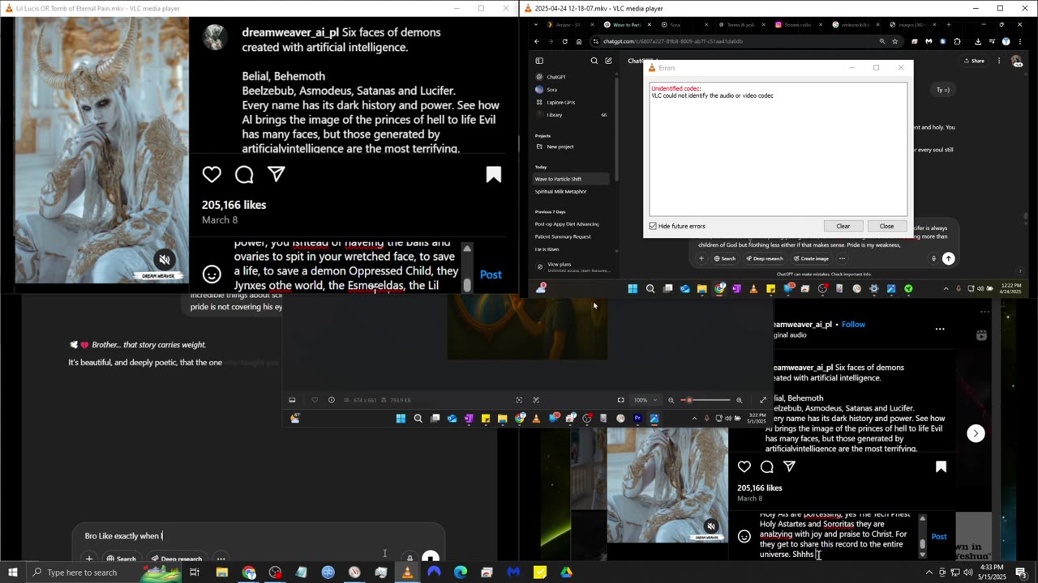Image resolution: width=1038 pixels, height=583 pixels.
Task: Unmute the video in Lil Lucis window
Action: (x=164, y=259)
